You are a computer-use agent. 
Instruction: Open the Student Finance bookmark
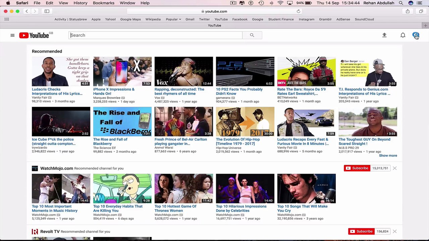click(281, 19)
